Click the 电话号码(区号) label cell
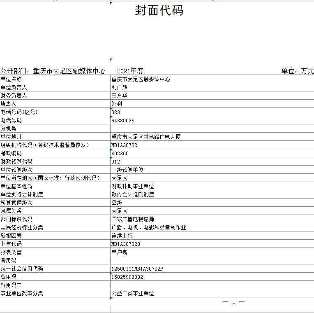Screen dimensions: 314x313 [55, 112]
